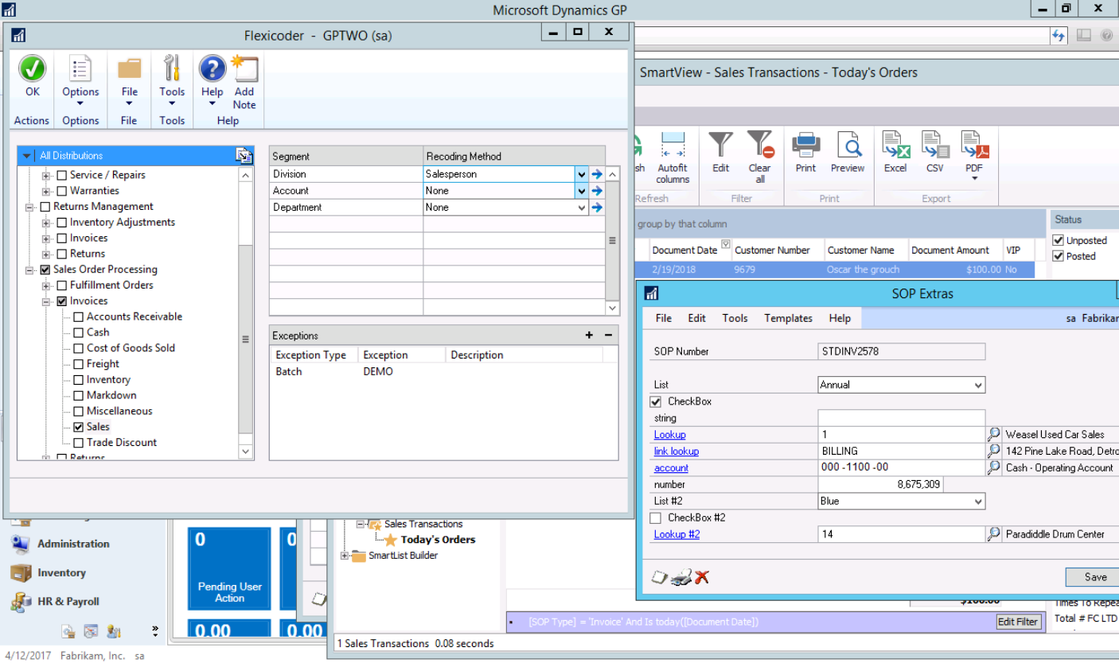The width and height of the screenshot is (1119, 663).
Task: Click the red X delete icon in SOP Extras
Action: point(701,577)
